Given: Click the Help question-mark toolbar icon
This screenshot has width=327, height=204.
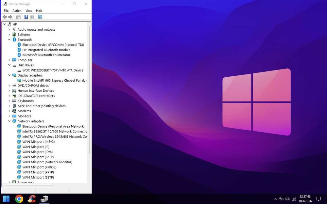Looking at the screenshot, I should tap(26, 17).
